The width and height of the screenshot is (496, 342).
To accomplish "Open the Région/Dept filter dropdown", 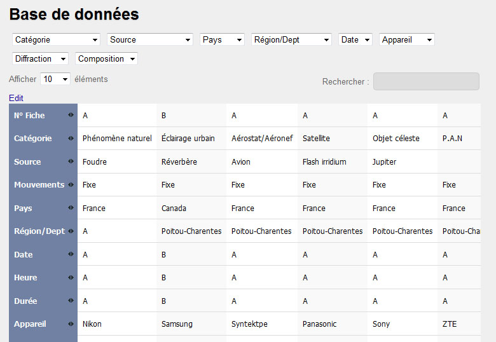I will point(291,39).
